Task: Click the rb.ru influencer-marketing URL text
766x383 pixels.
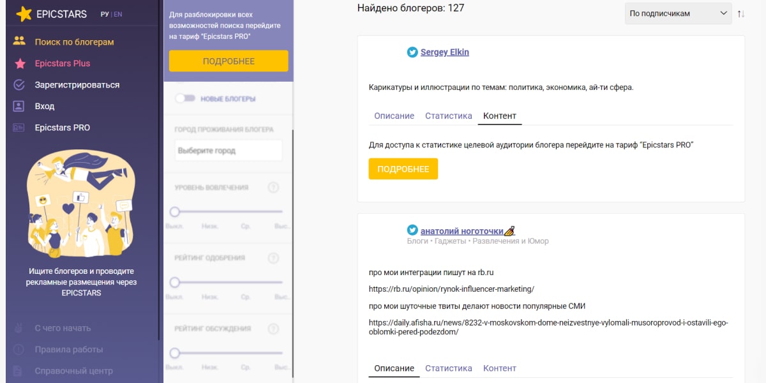Action: [451, 289]
